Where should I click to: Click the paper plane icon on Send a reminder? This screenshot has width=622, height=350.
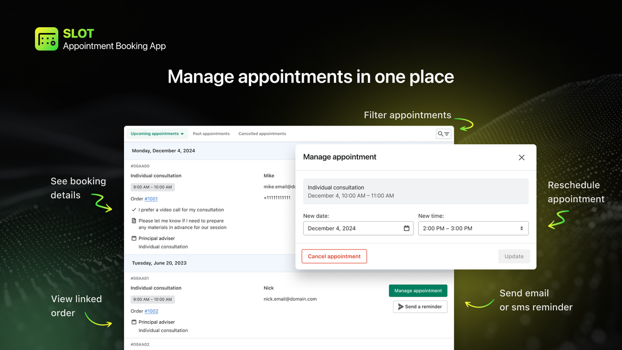(401, 307)
